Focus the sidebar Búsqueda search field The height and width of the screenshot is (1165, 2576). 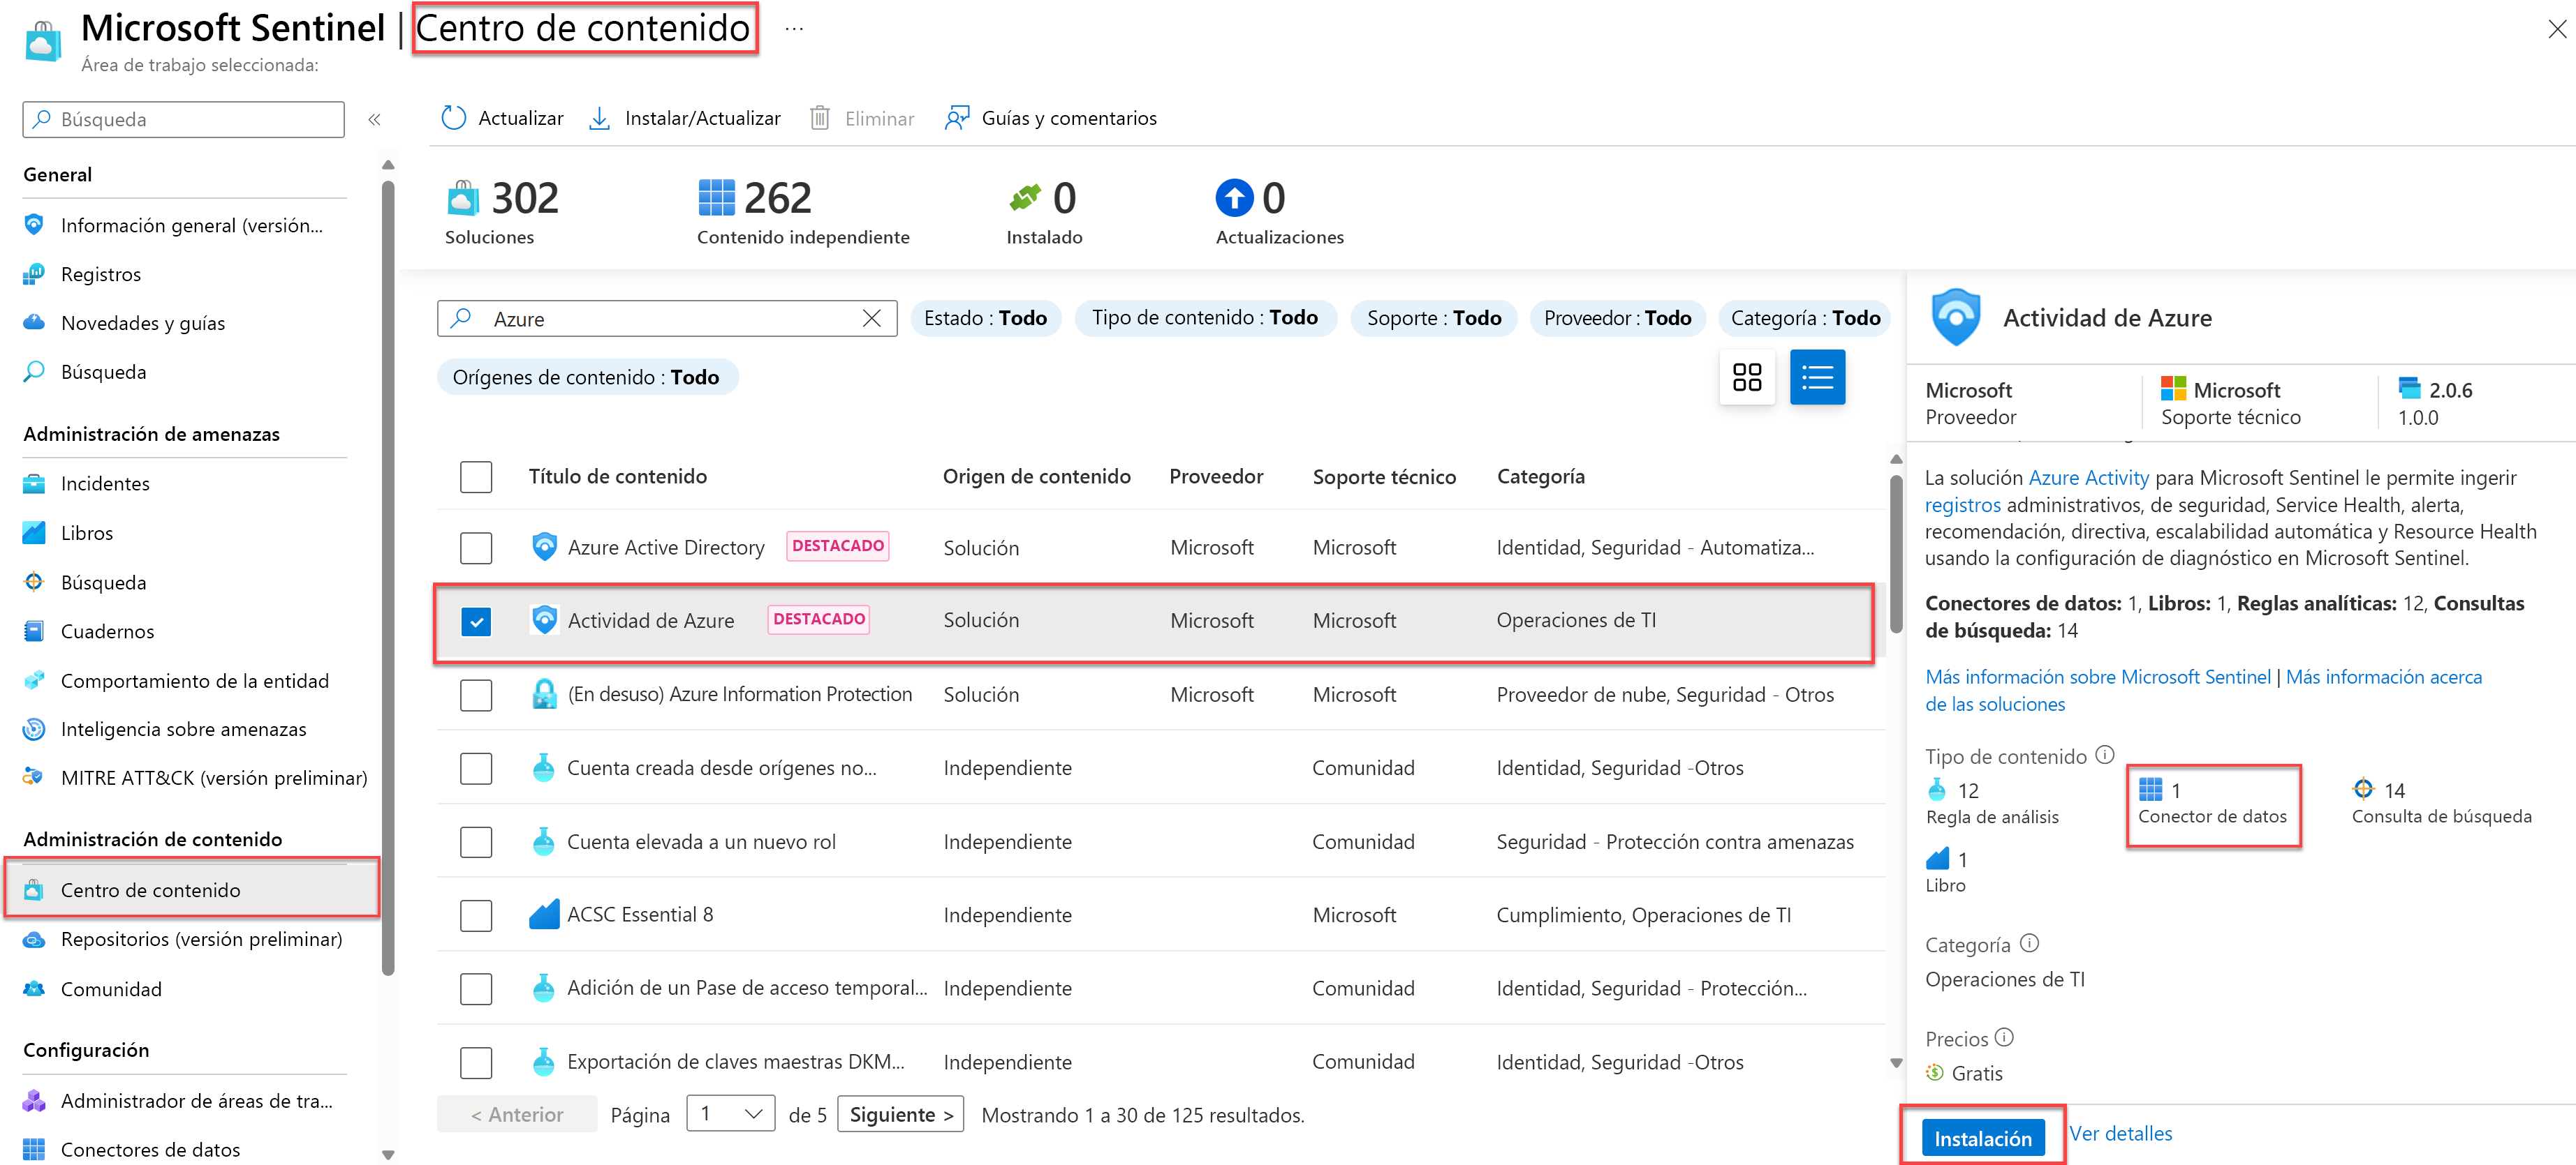click(x=184, y=119)
